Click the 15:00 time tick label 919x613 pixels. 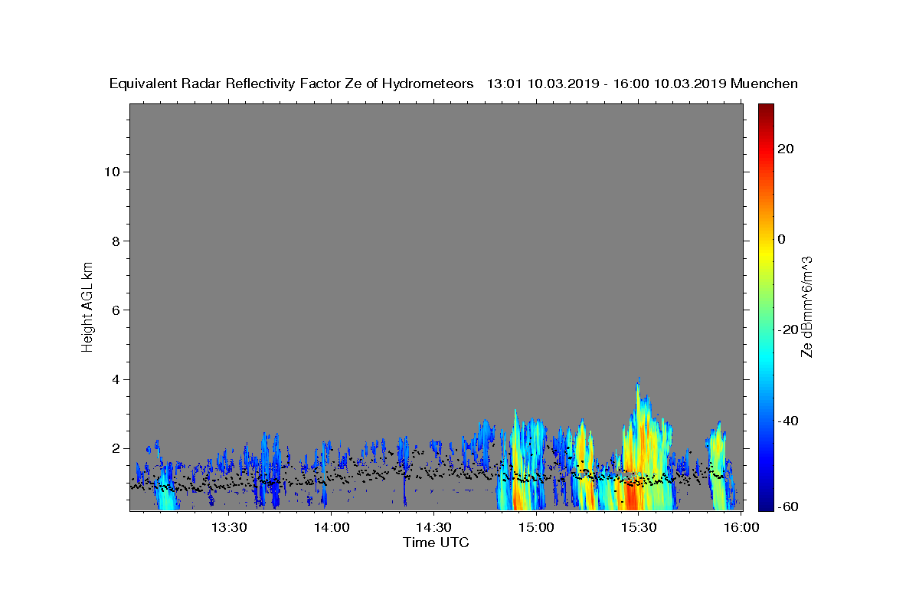pos(536,527)
